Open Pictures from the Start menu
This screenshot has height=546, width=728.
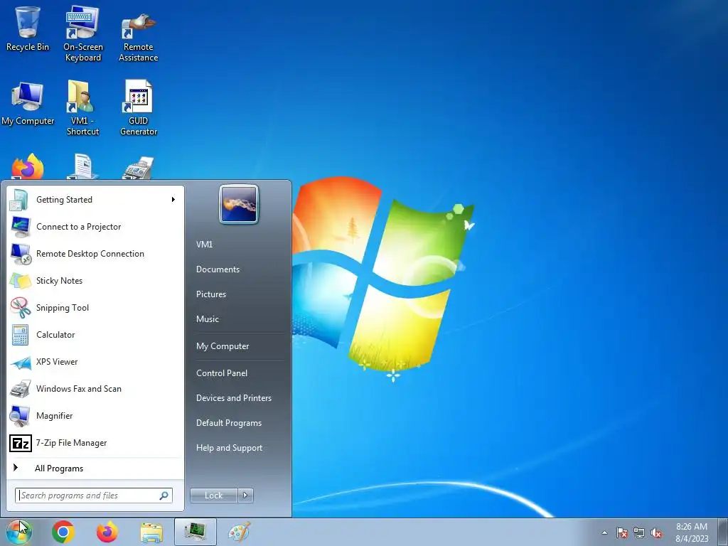210,294
